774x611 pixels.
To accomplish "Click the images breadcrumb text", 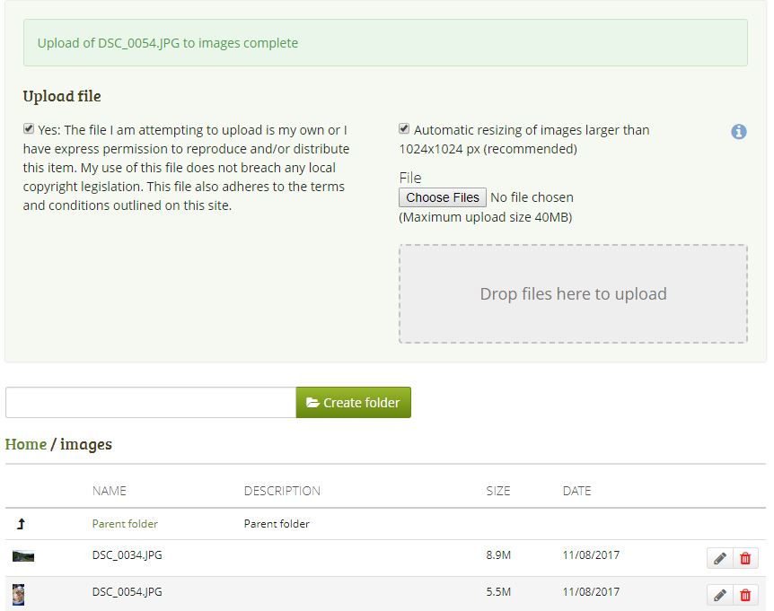I will click(86, 444).
